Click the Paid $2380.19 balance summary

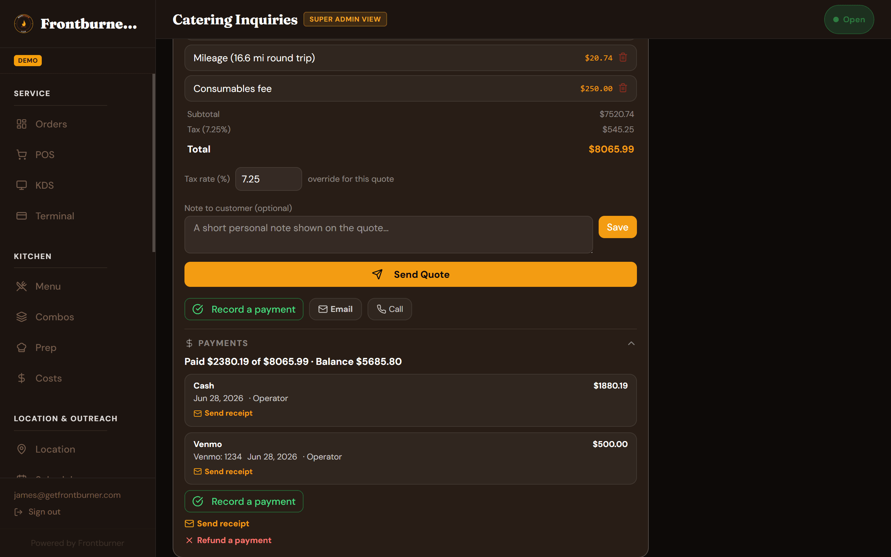tap(293, 361)
